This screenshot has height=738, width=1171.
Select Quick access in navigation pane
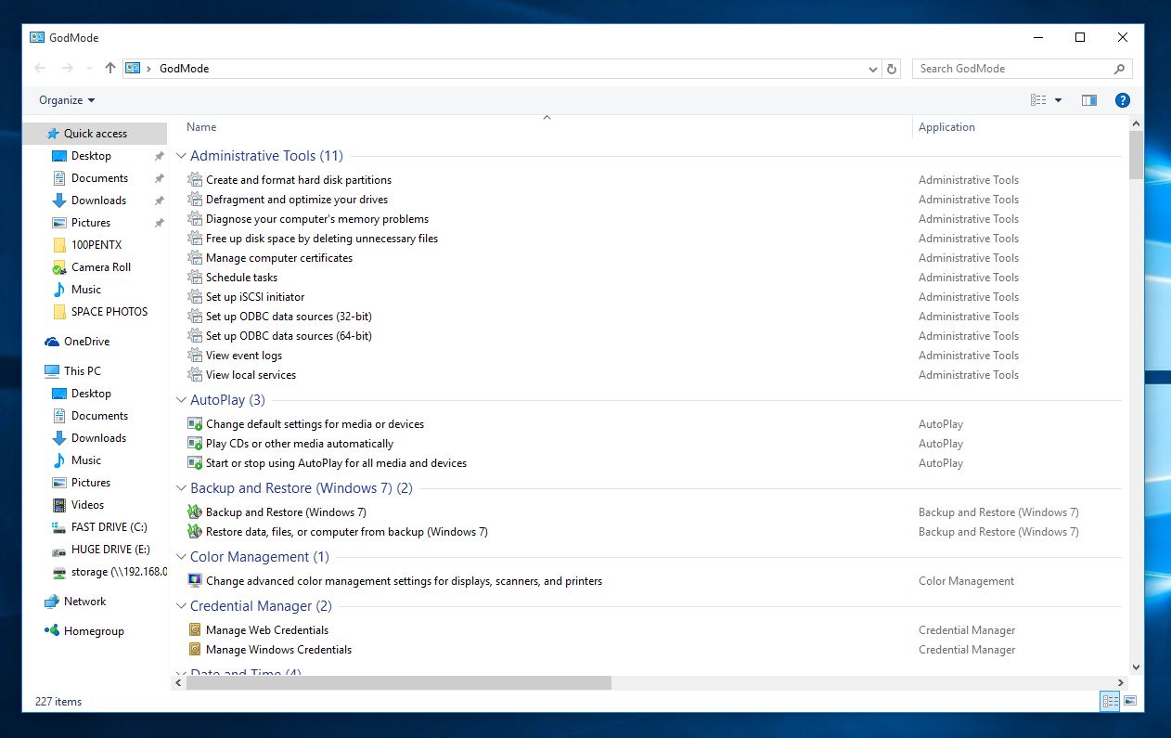[x=95, y=134]
